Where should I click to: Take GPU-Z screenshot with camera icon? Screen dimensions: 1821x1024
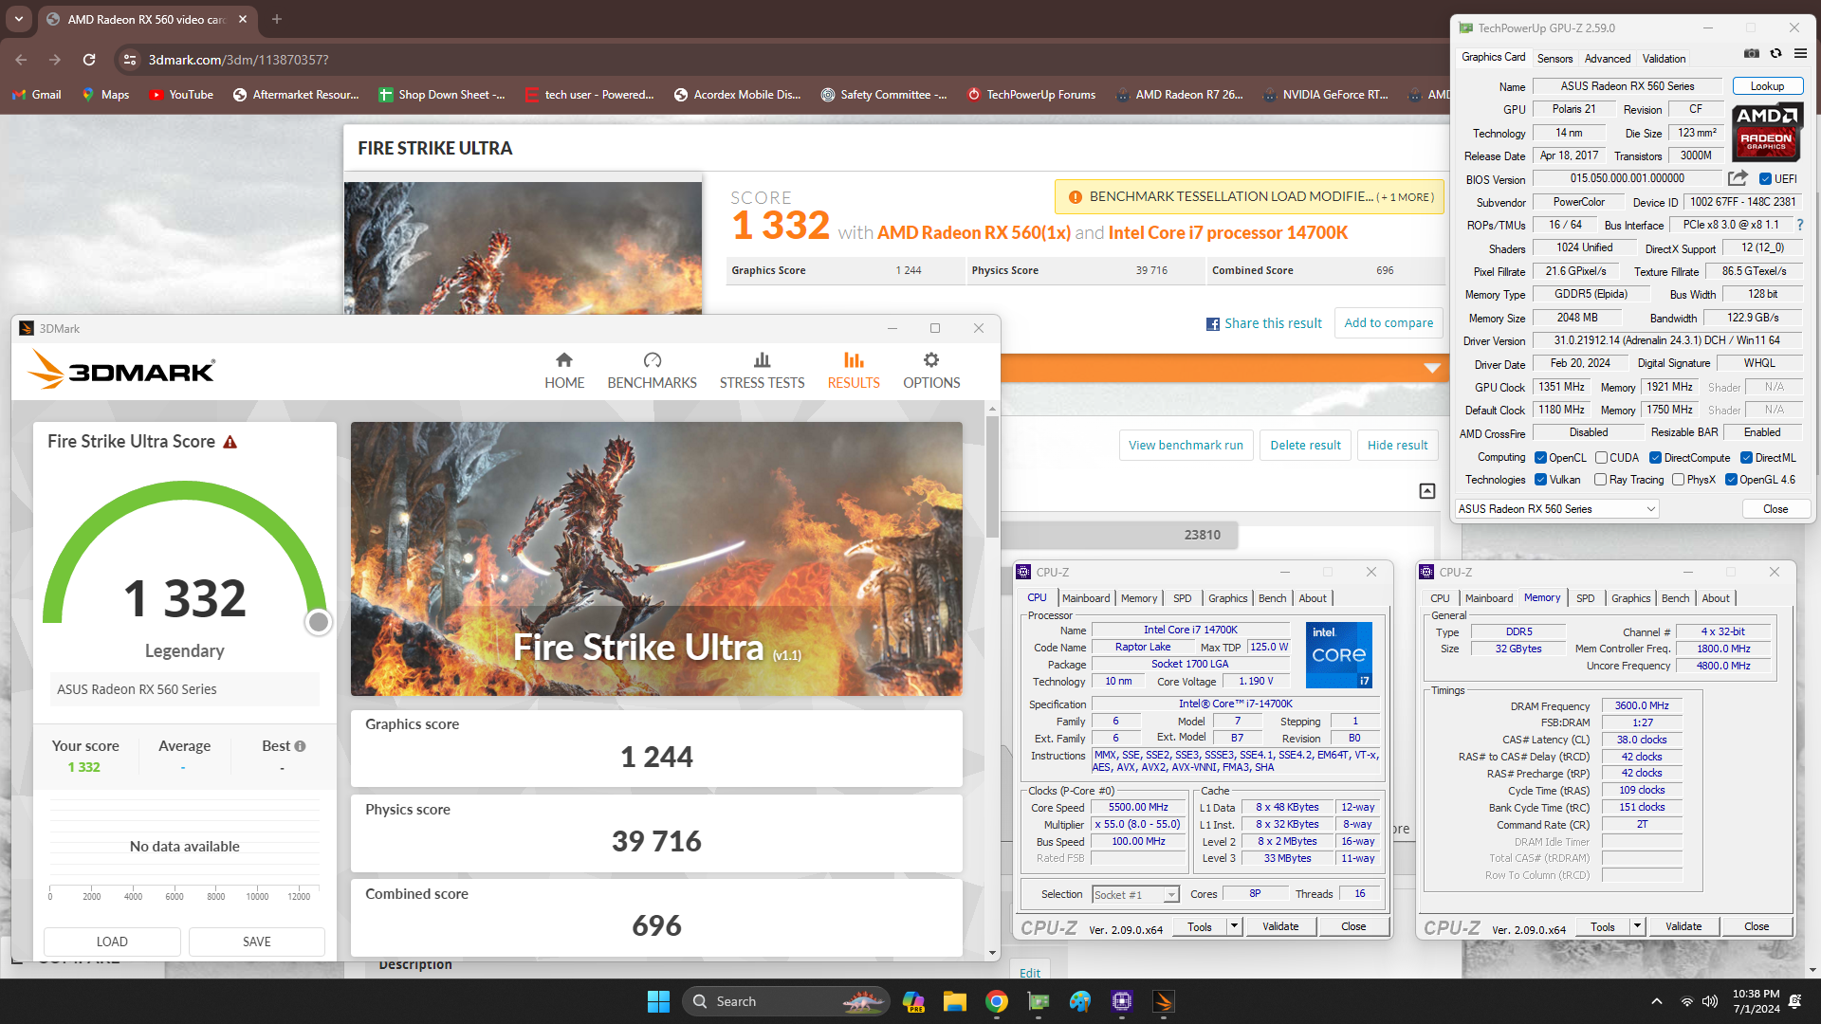(x=1752, y=54)
